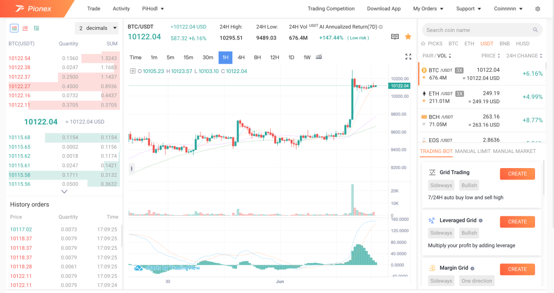The height and width of the screenshot is (293, 554).
Task: Expand the My Orders menu
Action: pyautogui.click(x=428, y=9)
